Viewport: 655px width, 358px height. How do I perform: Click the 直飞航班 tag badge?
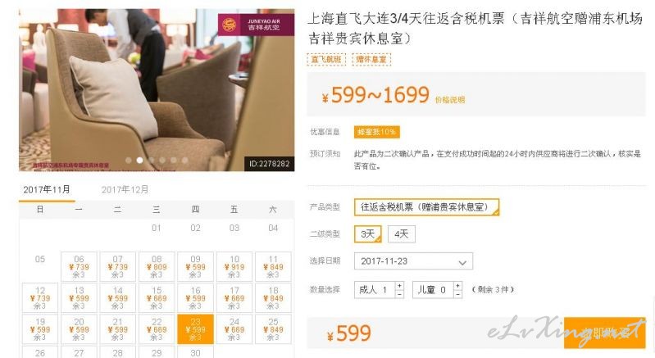point(326,59)
